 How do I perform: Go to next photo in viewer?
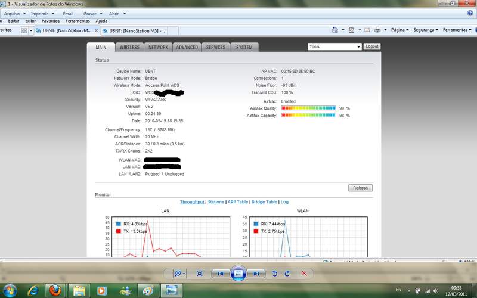tap(256, 274)
